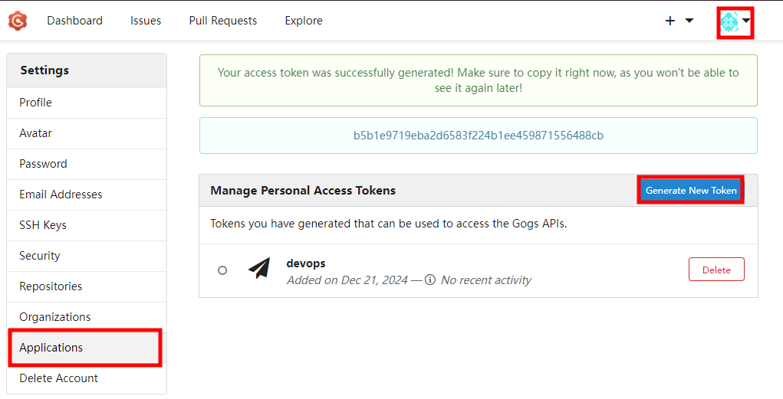Open Security settings section
The height and width of the screenshot is (399, 783).
pos(87,256)
